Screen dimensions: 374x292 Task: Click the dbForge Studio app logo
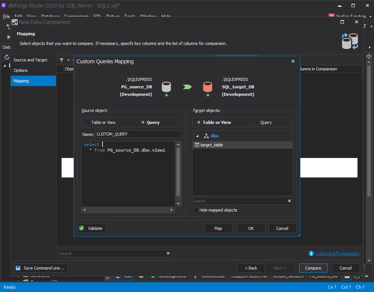click(x=4, y=6)
